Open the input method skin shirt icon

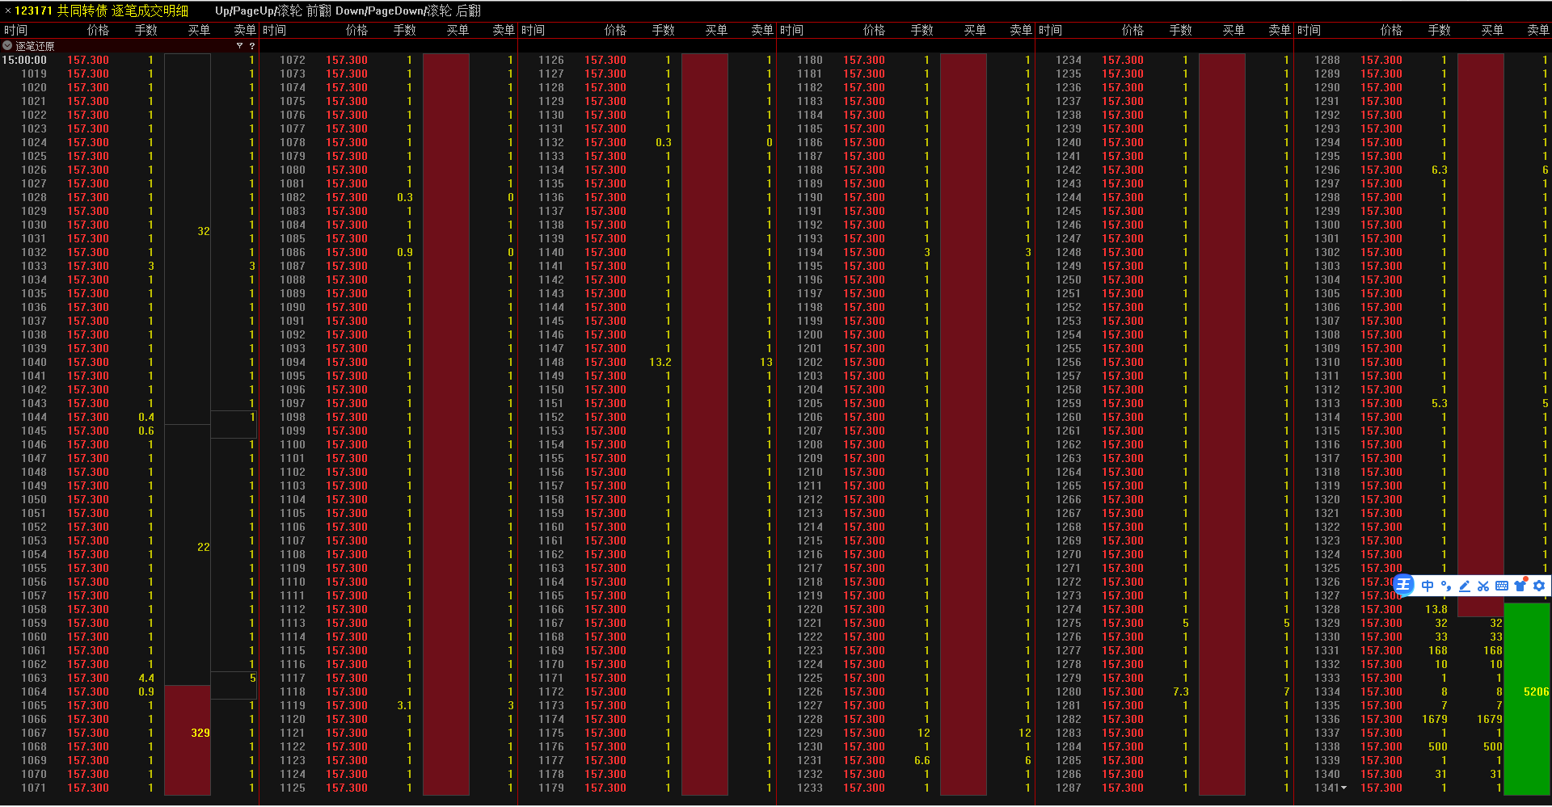[1520, 585]
